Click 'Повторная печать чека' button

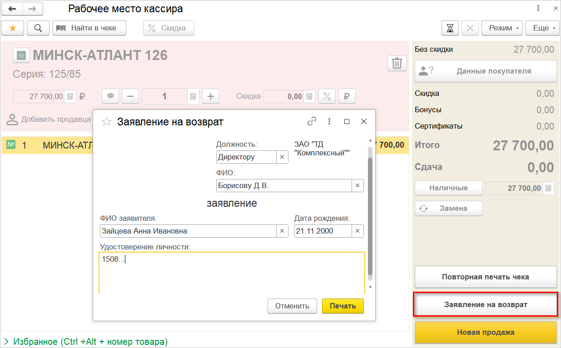pyautogui.click(x=486, y=277)
